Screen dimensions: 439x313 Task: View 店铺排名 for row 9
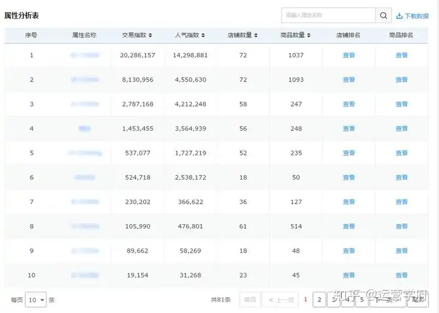point(349,251)
